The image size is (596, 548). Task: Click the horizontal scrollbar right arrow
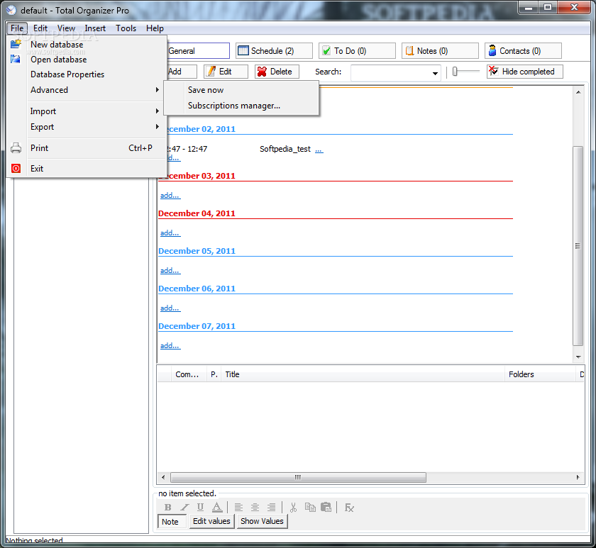coord(578,477)
